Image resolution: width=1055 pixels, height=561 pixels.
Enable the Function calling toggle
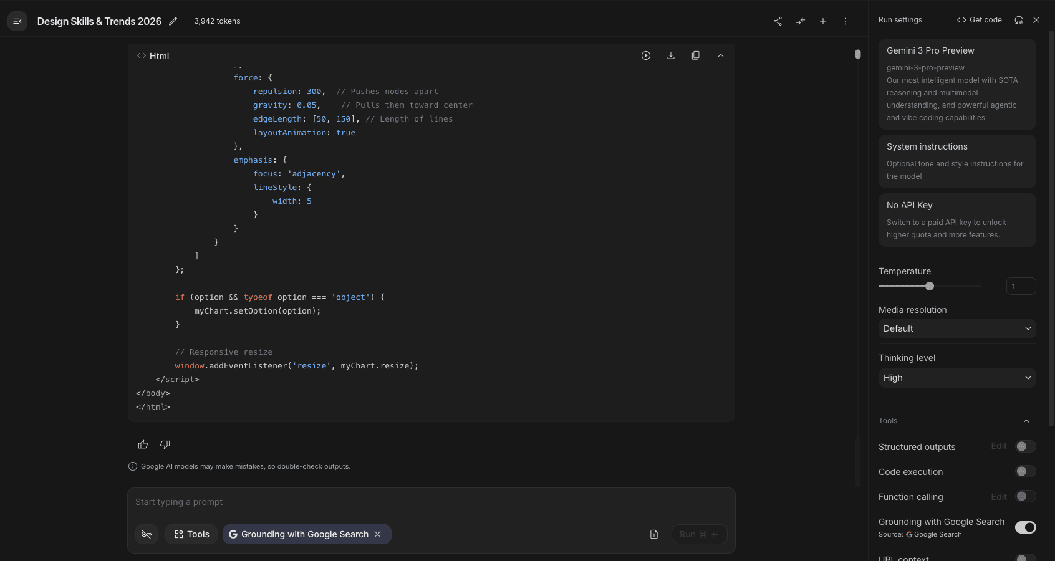click(x=1025, y=496)
